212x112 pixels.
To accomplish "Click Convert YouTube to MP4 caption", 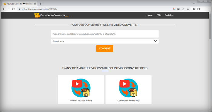I will (81, 101).
